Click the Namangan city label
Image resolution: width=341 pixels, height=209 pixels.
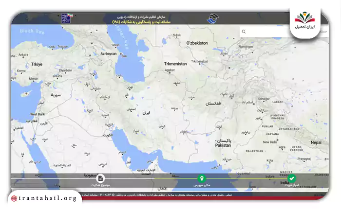(x=246, y=47)
